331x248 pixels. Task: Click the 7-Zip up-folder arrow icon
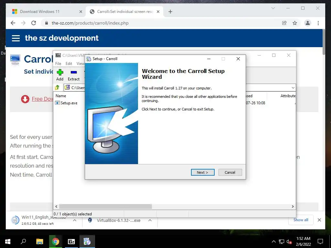(57, 87)
